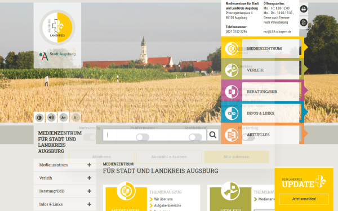Image resolution: width=338 pixels, height=211 pixels.
Task: Open the AKTUELLES main navigation item
Action: pos(263,133)
